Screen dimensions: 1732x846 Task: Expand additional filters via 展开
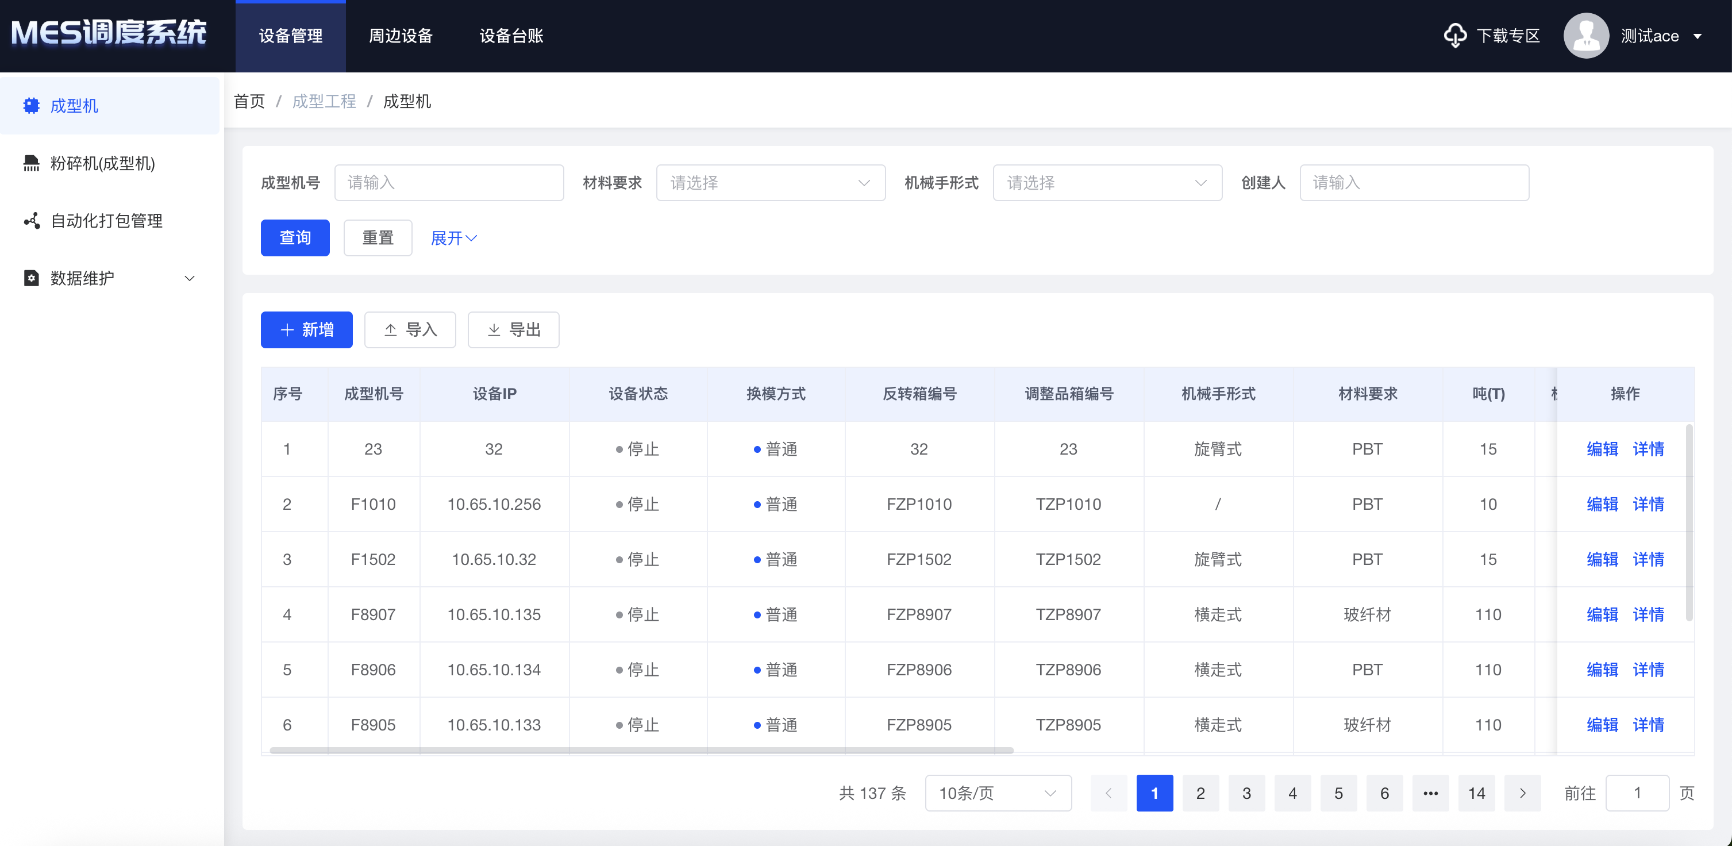click(453, 237)
